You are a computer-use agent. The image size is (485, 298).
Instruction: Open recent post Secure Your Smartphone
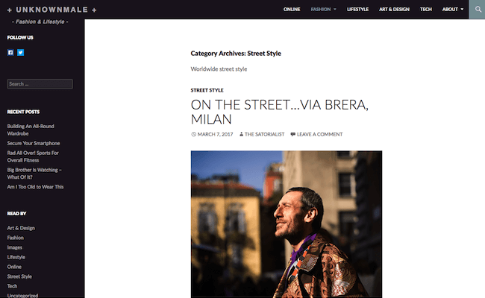(x=34, y=143)
